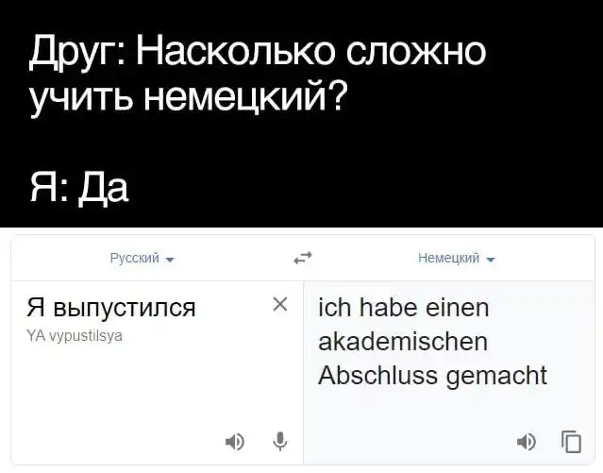Start voice input with the microphone
The height and width of the screenshot is (473, 603).
(x=279, y=441)
